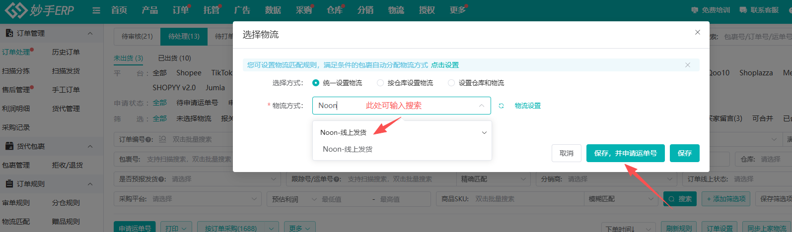Open the 更多 dropdown button below filters
This screenshot has height=232, width=792.
[299, 228]
